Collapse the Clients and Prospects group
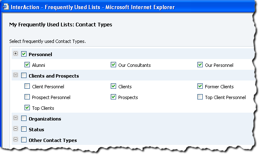The width and height of the screenshot is (260, 156). pos(15,75)
